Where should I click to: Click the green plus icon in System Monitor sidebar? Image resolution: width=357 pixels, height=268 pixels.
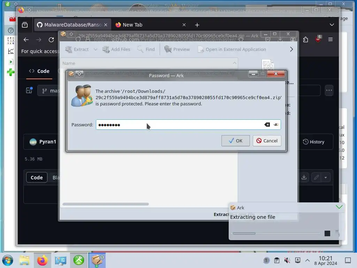[11, 73]
